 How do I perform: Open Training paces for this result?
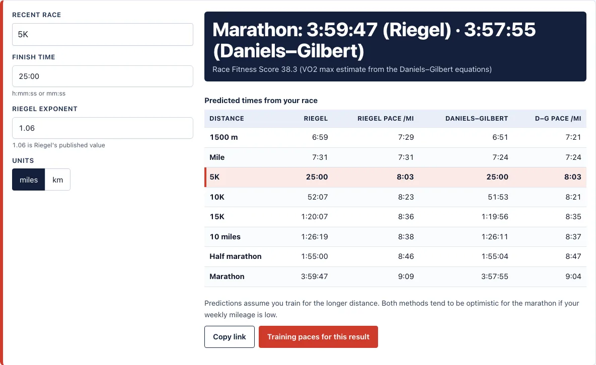[x=318, y=337]
